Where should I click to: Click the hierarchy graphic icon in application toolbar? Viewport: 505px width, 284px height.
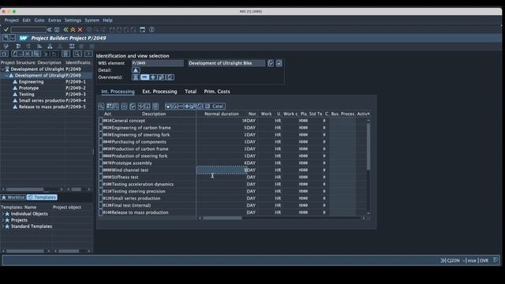click(50, 47)
